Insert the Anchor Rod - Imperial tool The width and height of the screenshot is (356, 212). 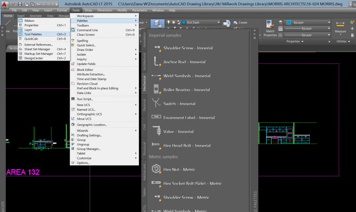coord(179,62)
